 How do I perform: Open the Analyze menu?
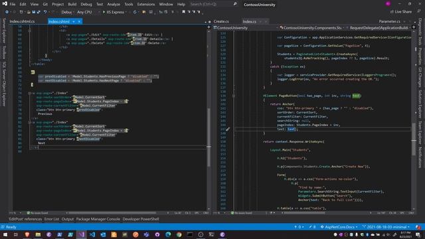[114, 5]
